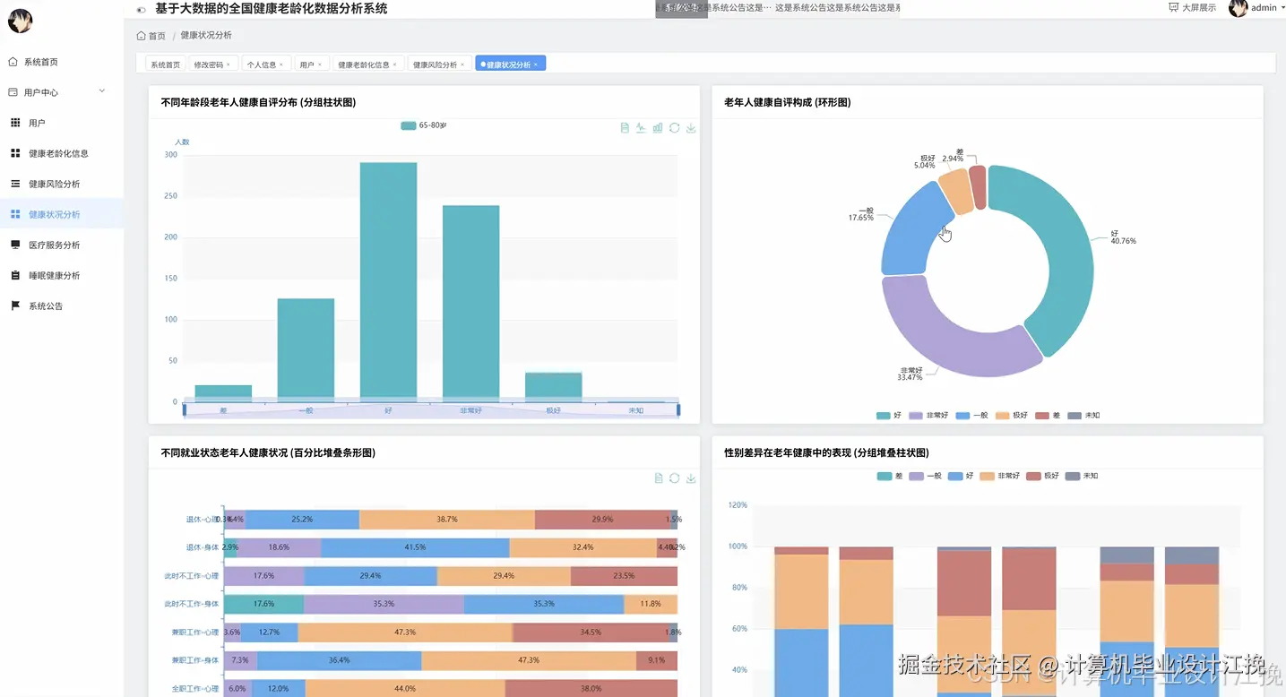The height and width of the screenshot is (697, 1286).
Task: Go to 睡眠健康分析 in the sidebar
Action: point(62,275)
